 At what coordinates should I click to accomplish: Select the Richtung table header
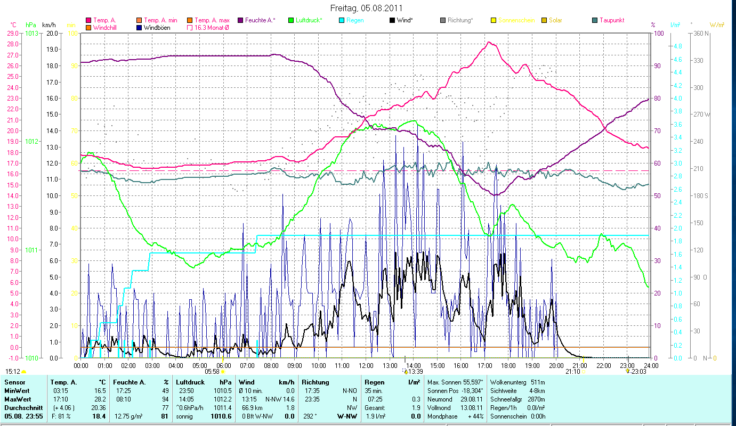click(316, 382)
